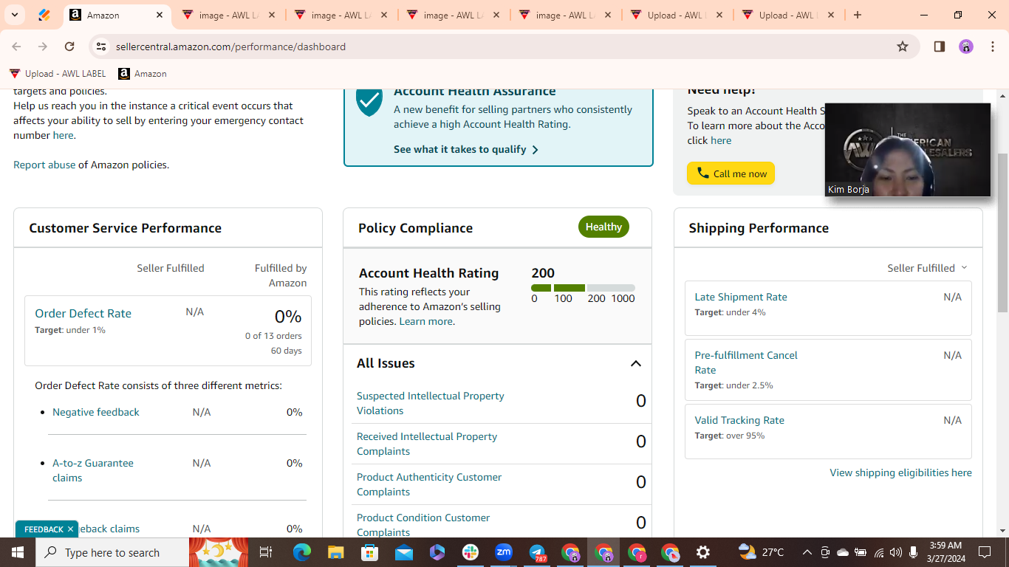The width and height of the screenshot is (1009, 567).
Task: Open the Chrome profile avatar menu
Action: point(966,47)
